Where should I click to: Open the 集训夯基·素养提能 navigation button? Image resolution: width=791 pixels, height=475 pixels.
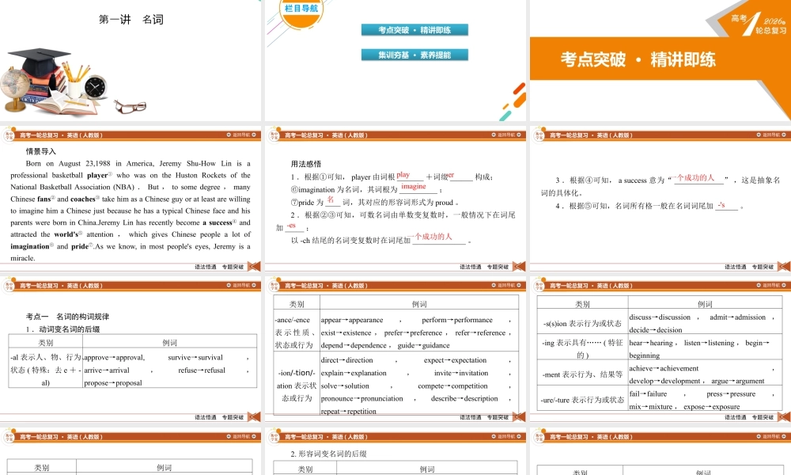click(414, 55)
